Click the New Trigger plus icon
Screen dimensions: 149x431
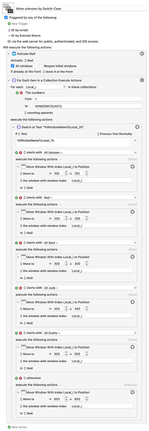(x=9, y=24)
